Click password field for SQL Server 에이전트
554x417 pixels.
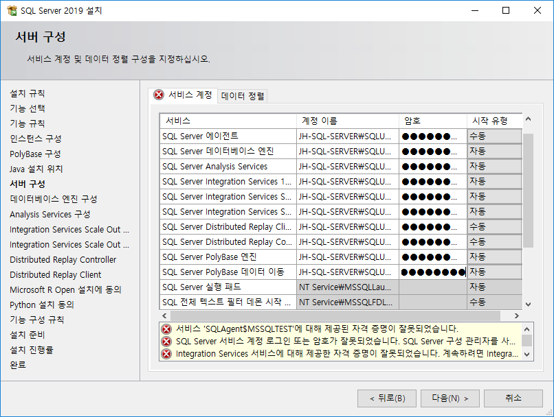(433, 136)
